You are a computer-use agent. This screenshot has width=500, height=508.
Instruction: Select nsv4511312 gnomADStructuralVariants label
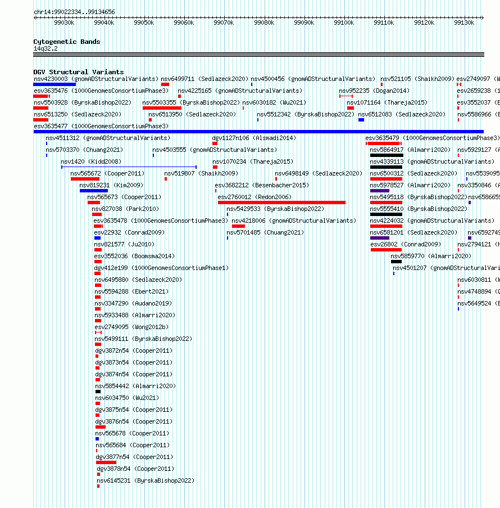[x=108, y=138]
